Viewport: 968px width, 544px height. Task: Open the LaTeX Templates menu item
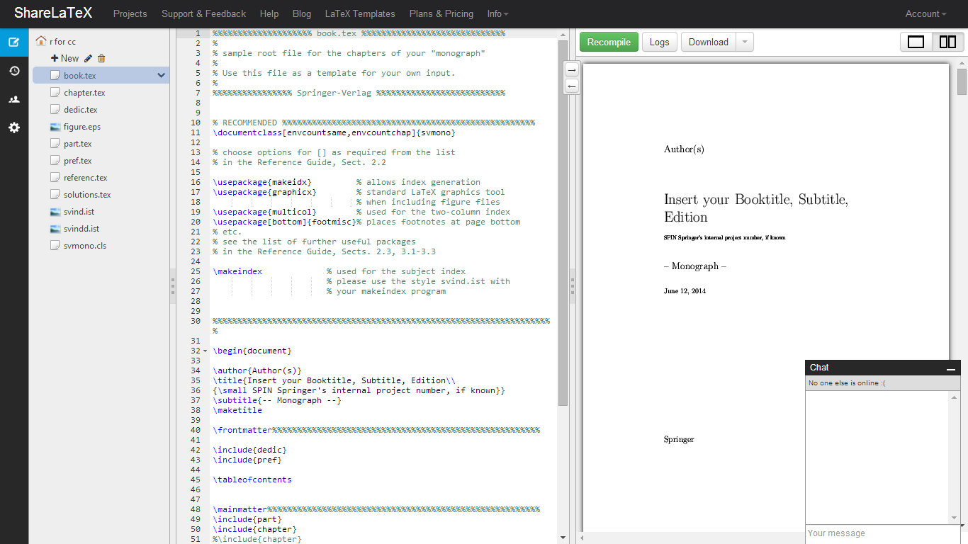(360, 14)
